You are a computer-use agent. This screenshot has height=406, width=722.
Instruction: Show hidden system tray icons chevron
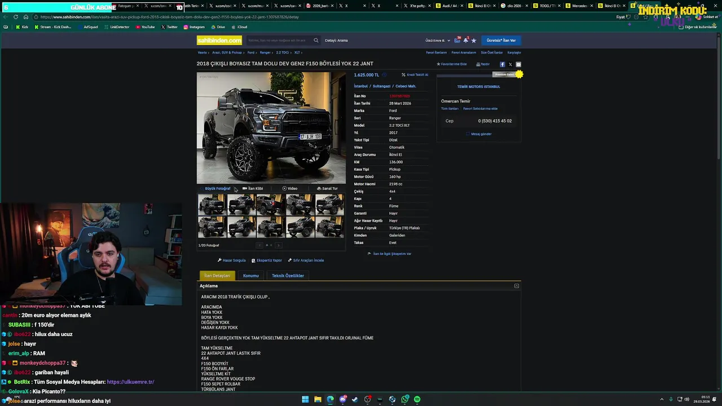point(662,399)
